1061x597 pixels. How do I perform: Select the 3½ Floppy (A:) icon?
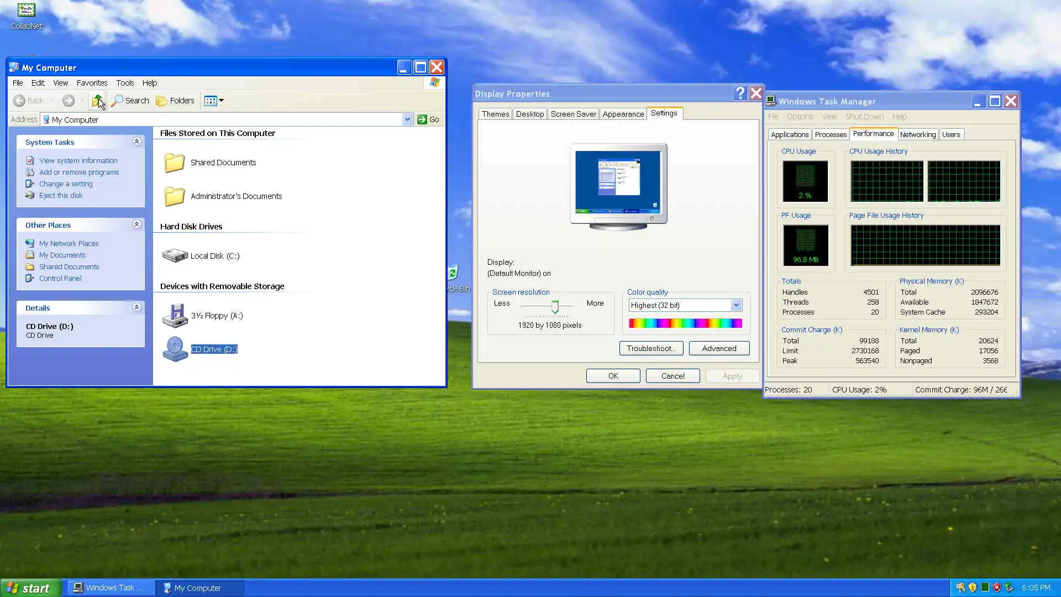click(x=175, y=316)
